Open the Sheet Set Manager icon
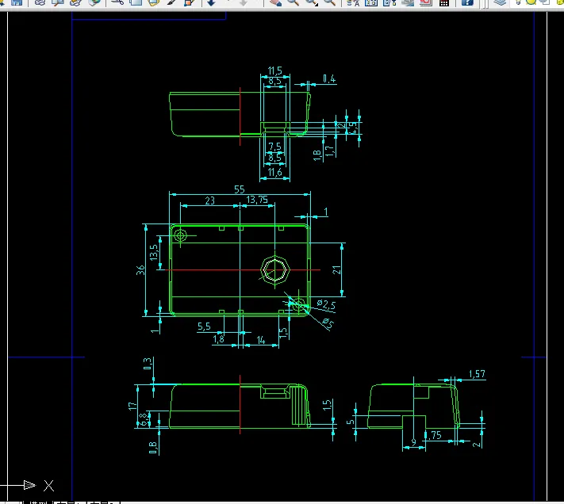This screenshot has width=564, height=504. coord(408,2)
